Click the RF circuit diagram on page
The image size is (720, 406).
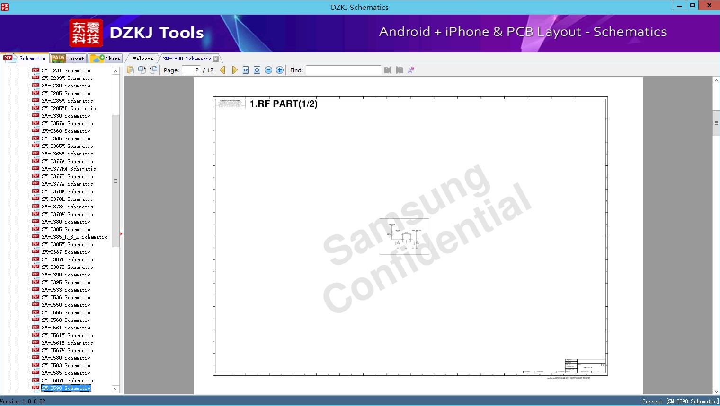(x=404, y=236)
